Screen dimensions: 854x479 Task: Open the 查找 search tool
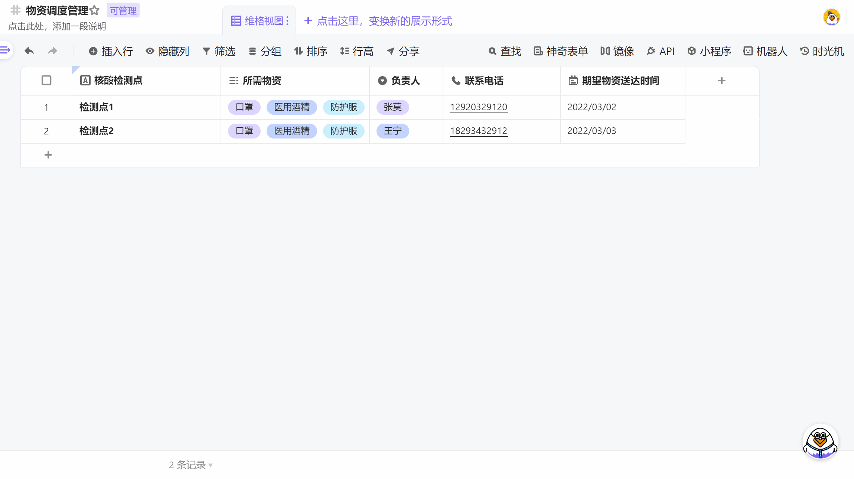(x=504, y=51)
